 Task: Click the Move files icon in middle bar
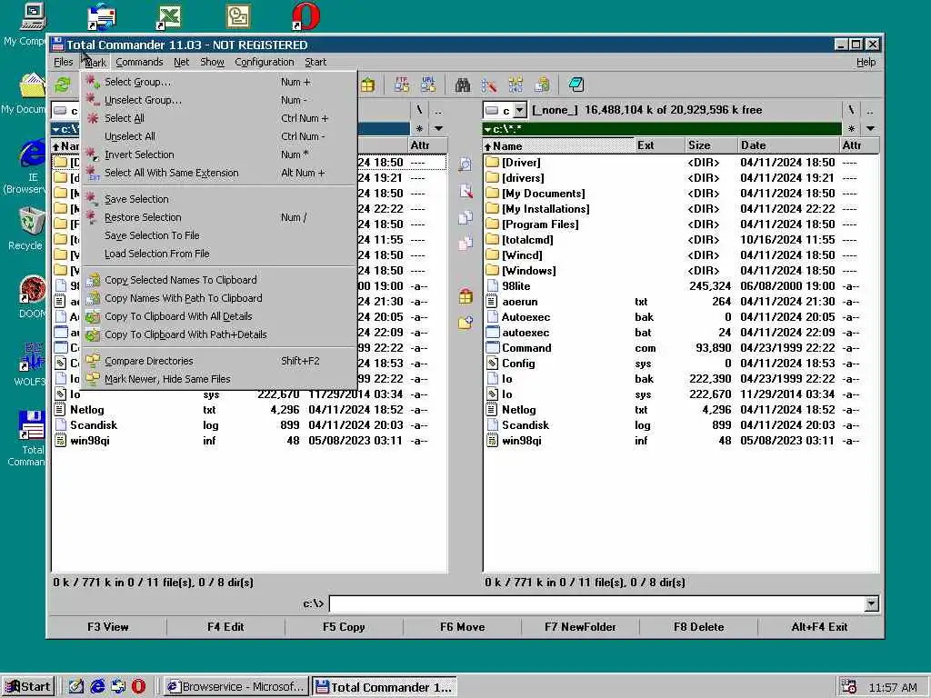pos(465,244)
